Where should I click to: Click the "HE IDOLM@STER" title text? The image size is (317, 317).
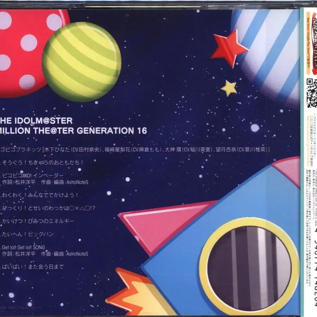coord(36,121)
